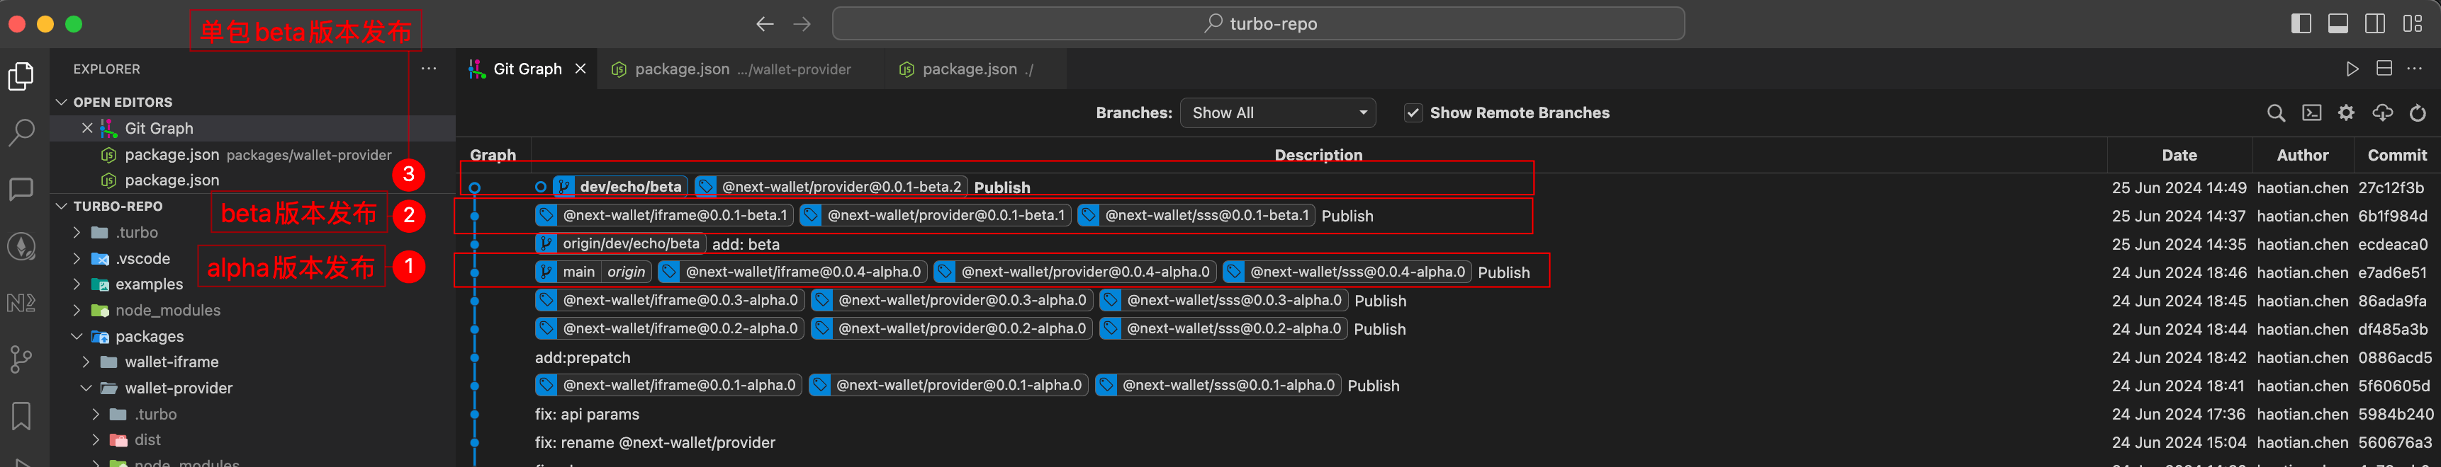Open the Chat view in activity bar

point(21,189)
